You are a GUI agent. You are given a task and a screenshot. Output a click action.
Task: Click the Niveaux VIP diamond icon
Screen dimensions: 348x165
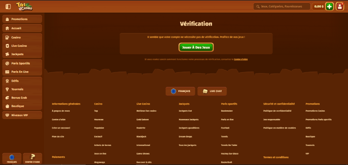pyautogui.click(x=7, y=115)
